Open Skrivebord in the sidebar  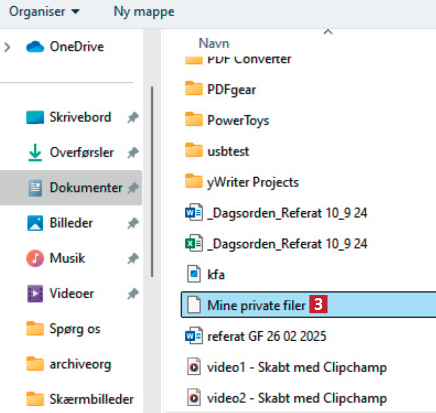80,117
